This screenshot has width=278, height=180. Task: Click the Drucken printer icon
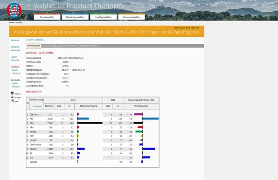12,97
